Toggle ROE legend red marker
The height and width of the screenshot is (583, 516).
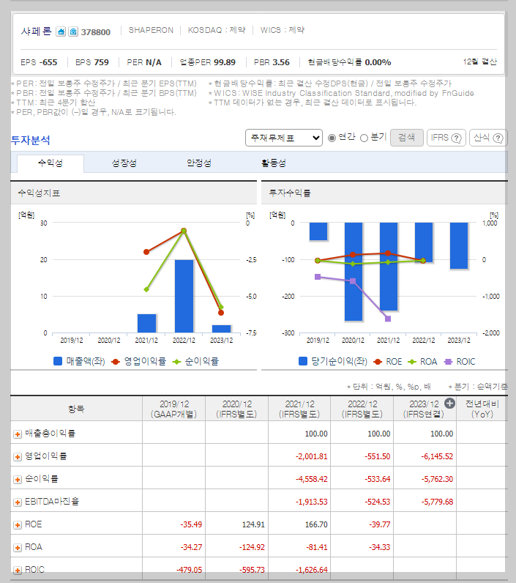click(x=378, y=361)
